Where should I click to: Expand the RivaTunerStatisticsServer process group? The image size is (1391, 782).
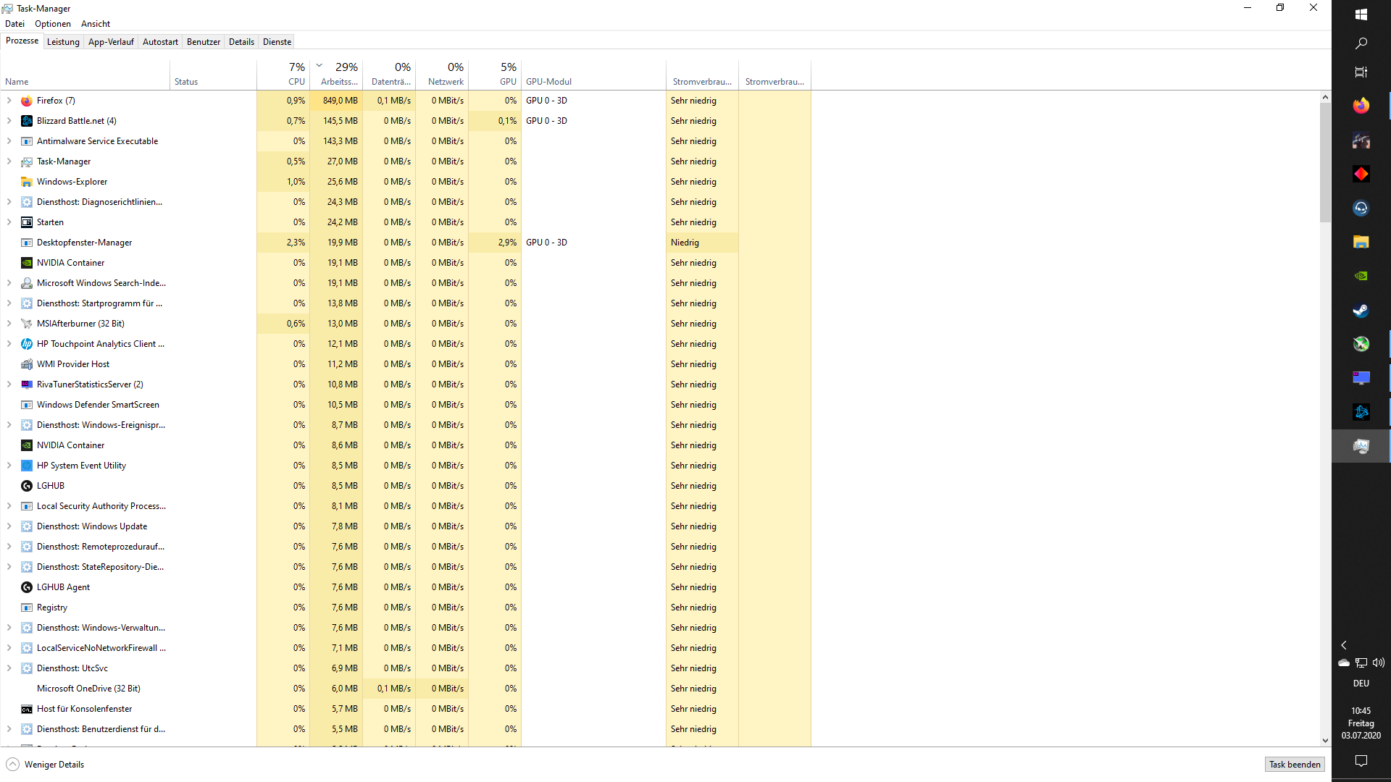tap(9, 385)
